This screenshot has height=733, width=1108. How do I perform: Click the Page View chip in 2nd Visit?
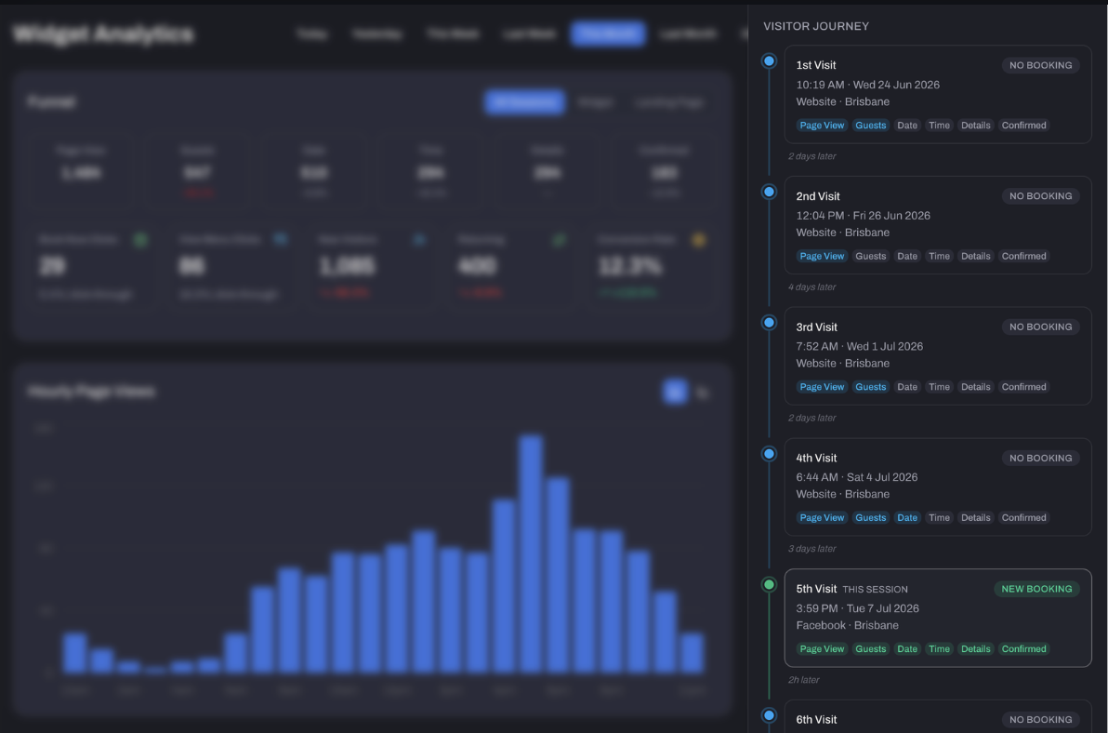click(822, 256)
